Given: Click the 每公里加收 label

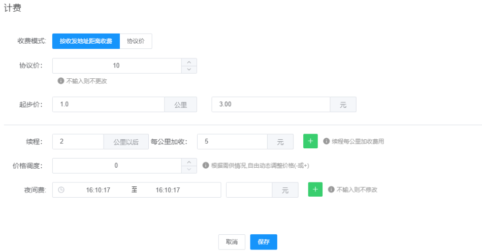Looking at the screenshot, I should 169,142.
